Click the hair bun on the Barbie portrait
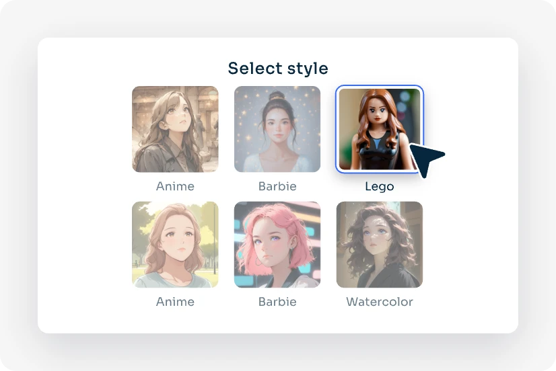556x371 pixels. (x=277, y=98)
